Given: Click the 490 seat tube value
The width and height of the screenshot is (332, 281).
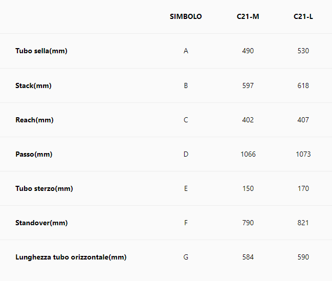Looking at the screenshot, I should coord(248,51).
